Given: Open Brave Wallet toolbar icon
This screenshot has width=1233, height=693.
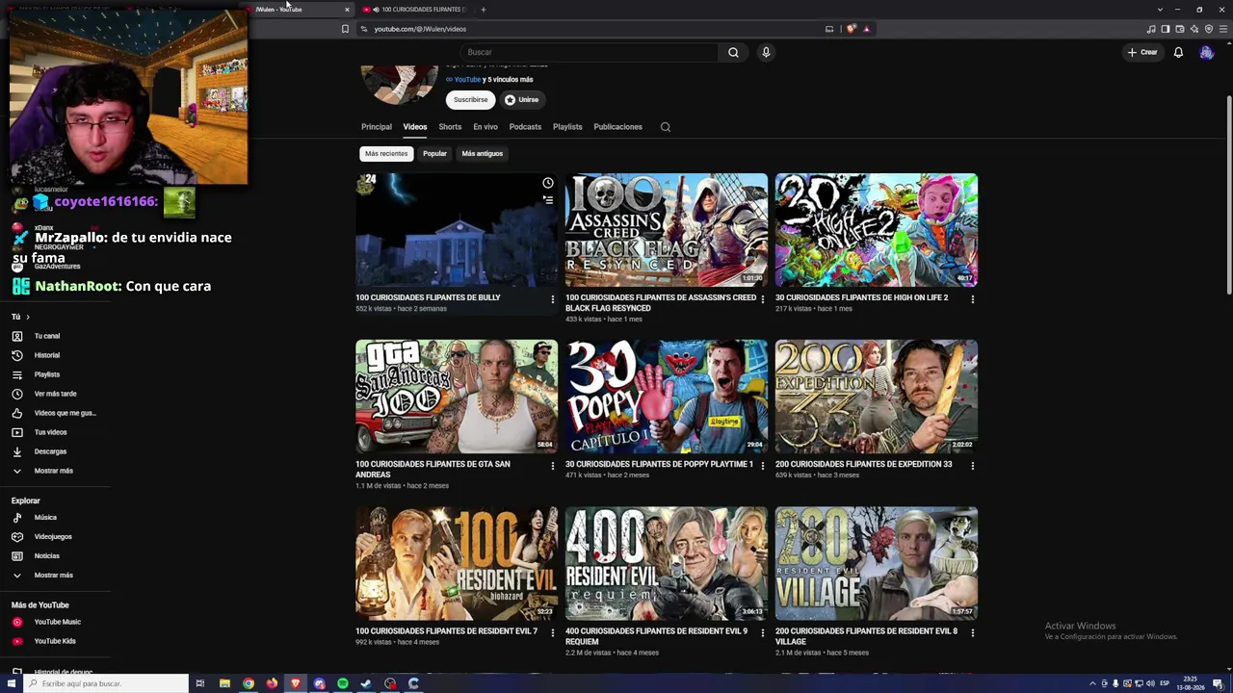Looking at the screenshot, I should [x=1180, y=29].
